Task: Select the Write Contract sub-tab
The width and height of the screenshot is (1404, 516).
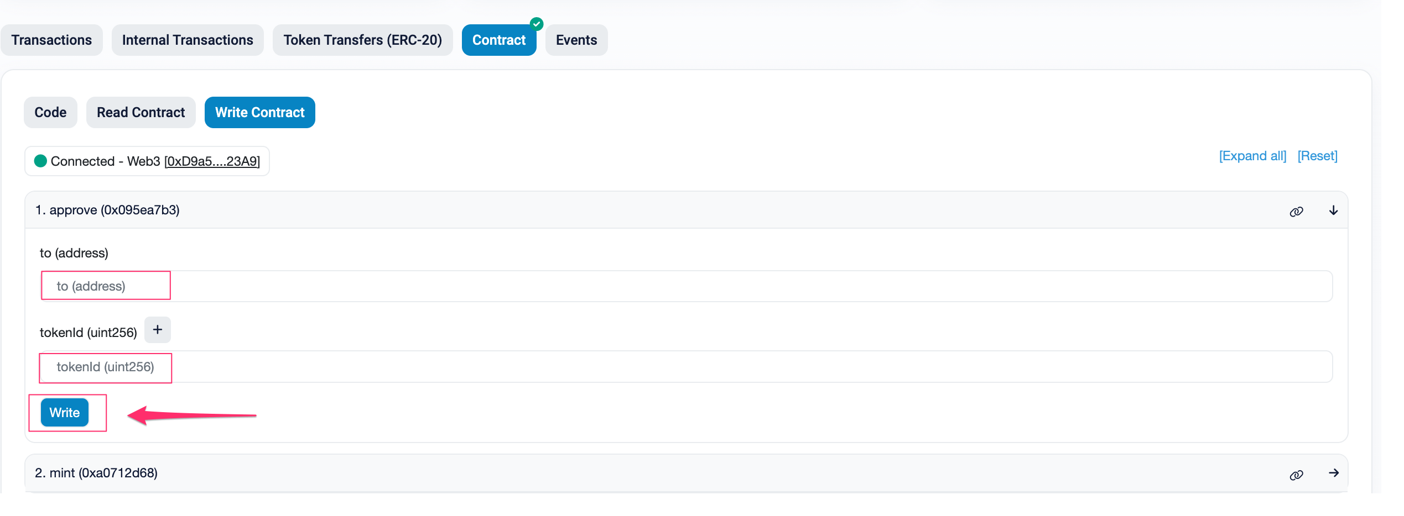Action: pos(259,113)
